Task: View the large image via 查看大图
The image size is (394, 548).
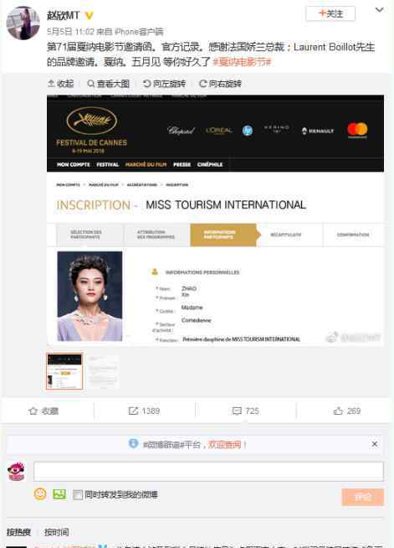Action: pyautogui.click(x=108, y=84)
